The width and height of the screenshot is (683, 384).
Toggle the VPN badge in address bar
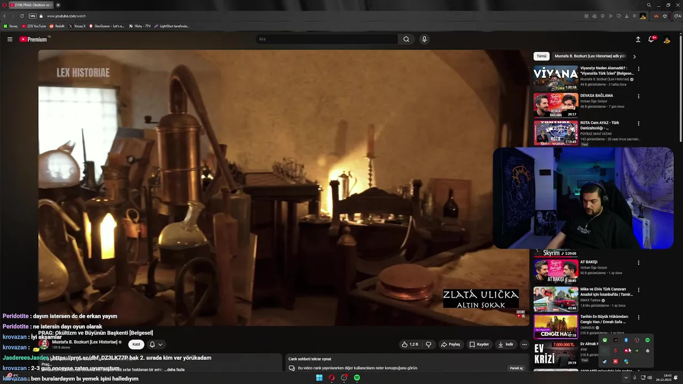point(33,16)
